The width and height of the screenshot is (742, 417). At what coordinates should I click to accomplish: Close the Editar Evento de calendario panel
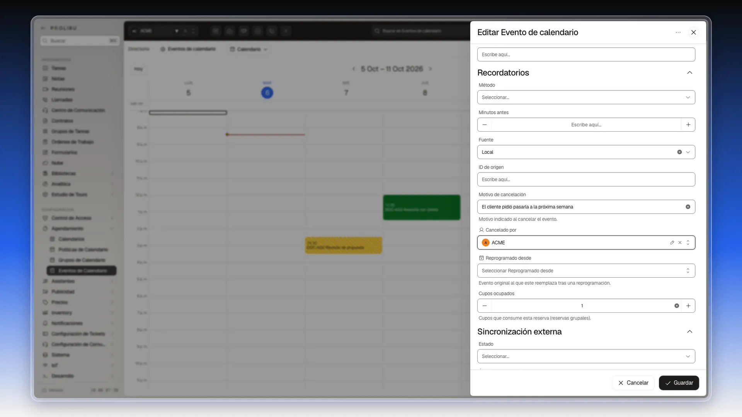click(694, 32)
